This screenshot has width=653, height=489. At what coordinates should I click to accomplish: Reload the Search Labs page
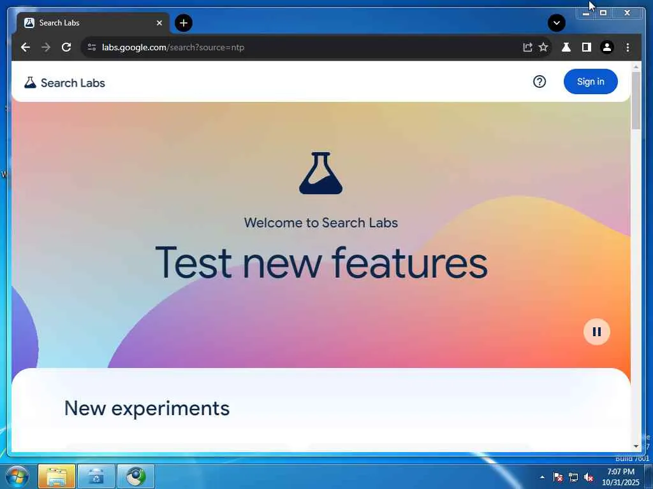click(66, 47)
